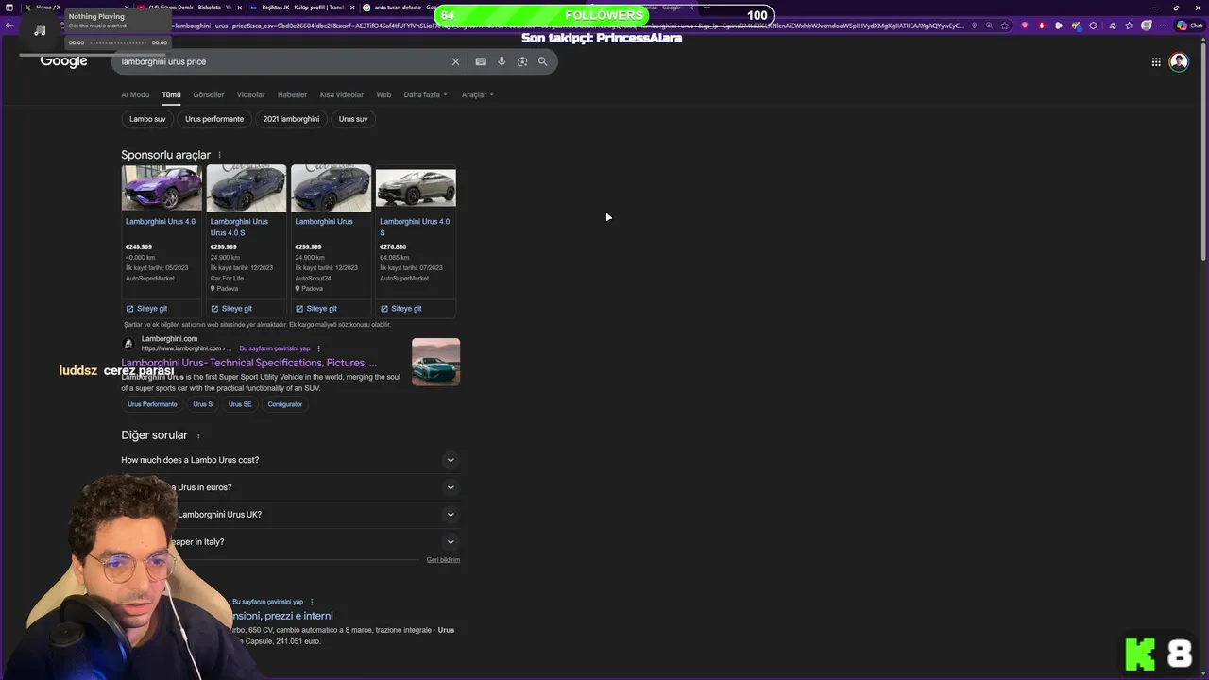Screen dimensions: 1209x680
Task: Select the 'Urus suv' suggestion chip
Action: [x=353, y=119]
